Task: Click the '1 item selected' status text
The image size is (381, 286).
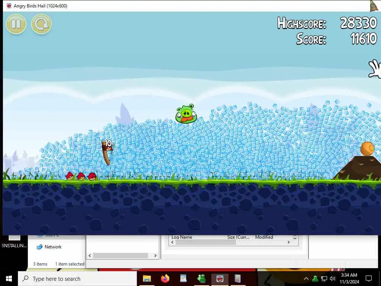Action: 70,264
